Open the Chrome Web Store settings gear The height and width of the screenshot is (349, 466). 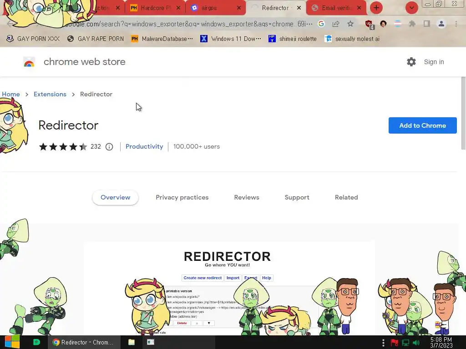click(411, 62)
